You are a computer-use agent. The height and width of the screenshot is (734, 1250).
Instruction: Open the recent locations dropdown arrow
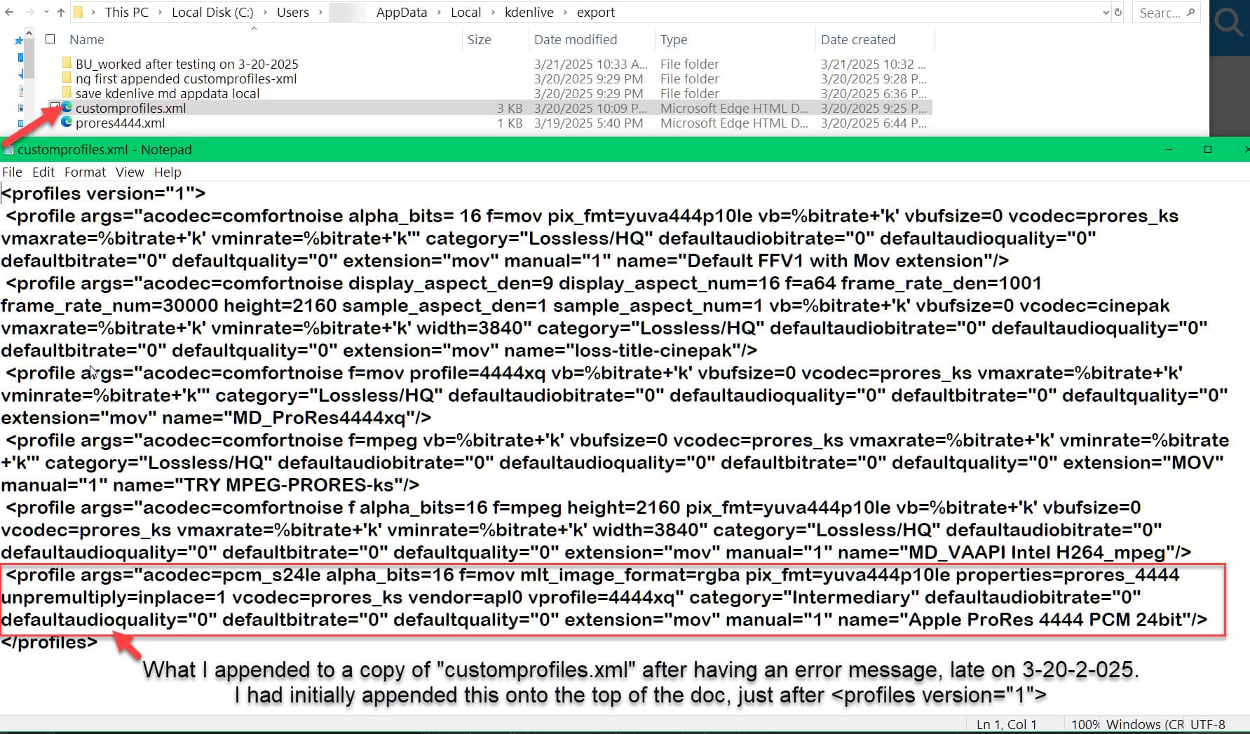pyautogui.click(x=46, y=13)
